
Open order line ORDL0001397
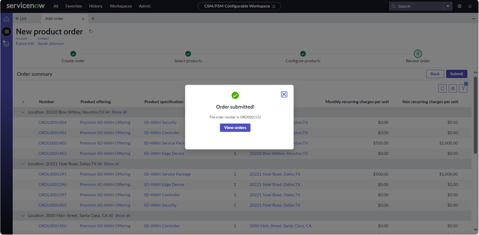click(x=52, y=195)
